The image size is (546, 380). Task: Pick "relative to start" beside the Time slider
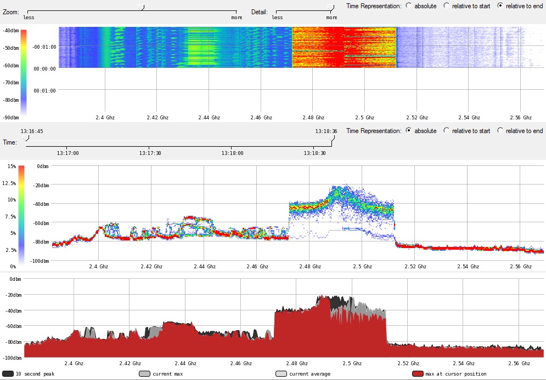(446, 131)
